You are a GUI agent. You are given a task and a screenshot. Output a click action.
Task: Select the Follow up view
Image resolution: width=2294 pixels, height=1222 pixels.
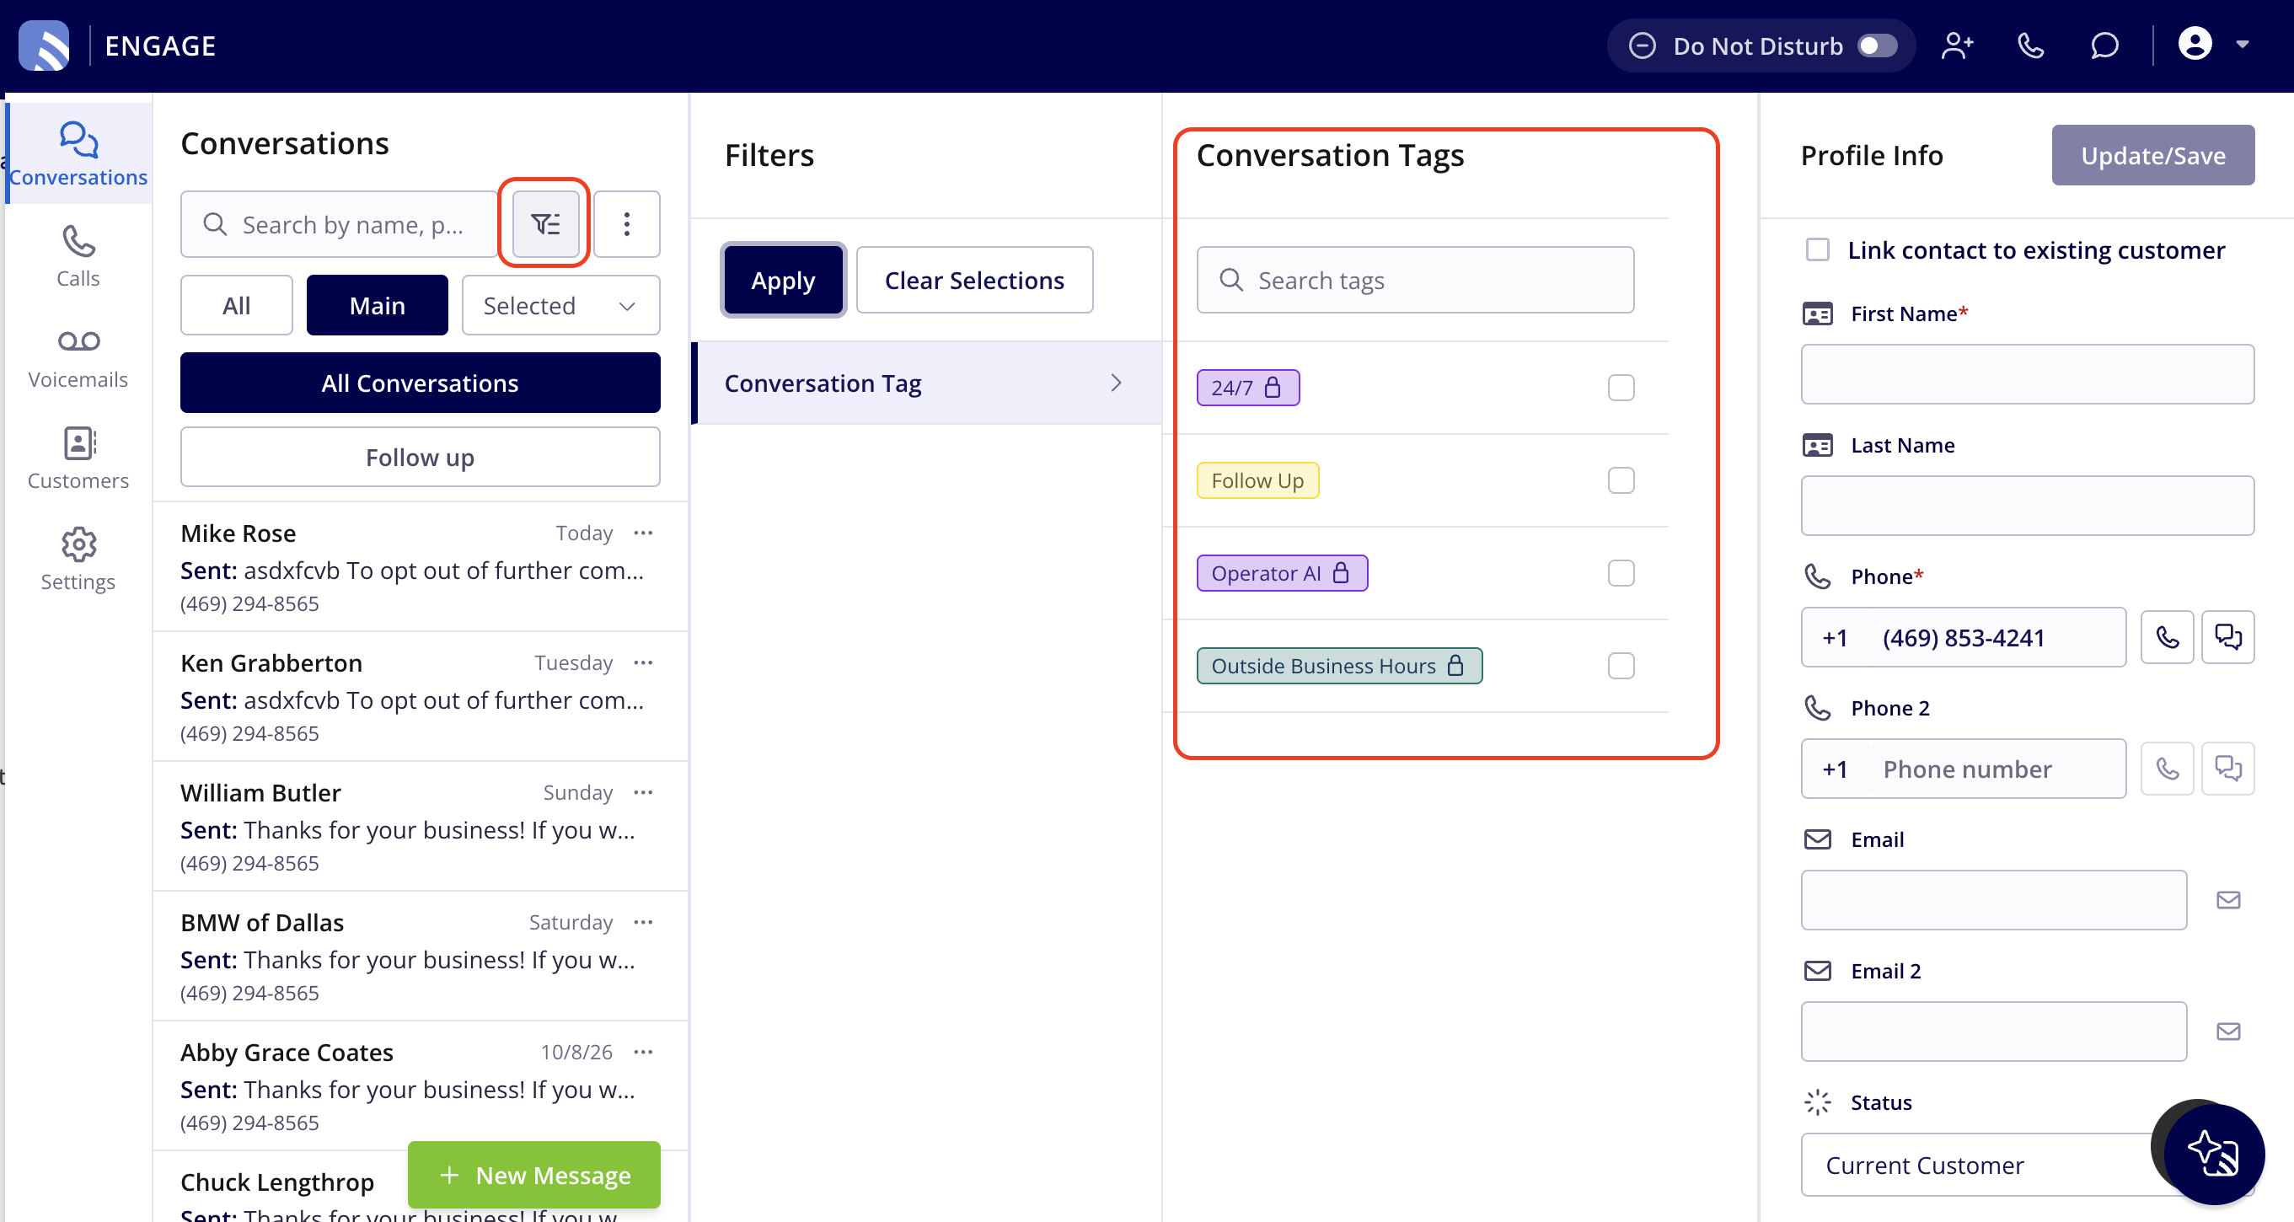tap(420, 457)
